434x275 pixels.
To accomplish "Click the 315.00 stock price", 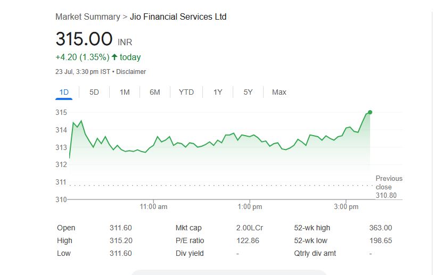I will (84, 39).
